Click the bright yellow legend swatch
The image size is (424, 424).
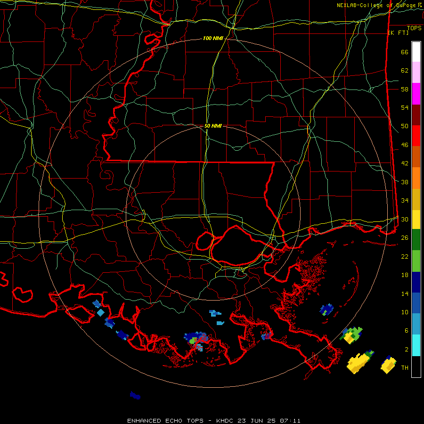416,220
